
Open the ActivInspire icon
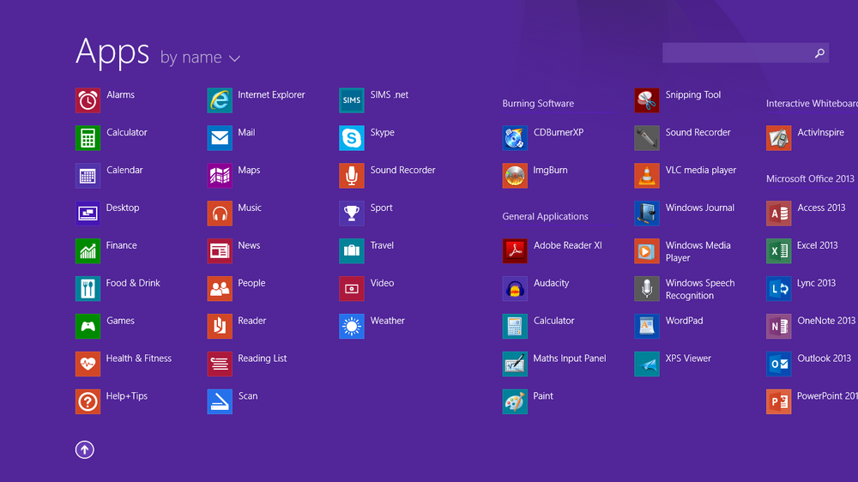point(779,138)
